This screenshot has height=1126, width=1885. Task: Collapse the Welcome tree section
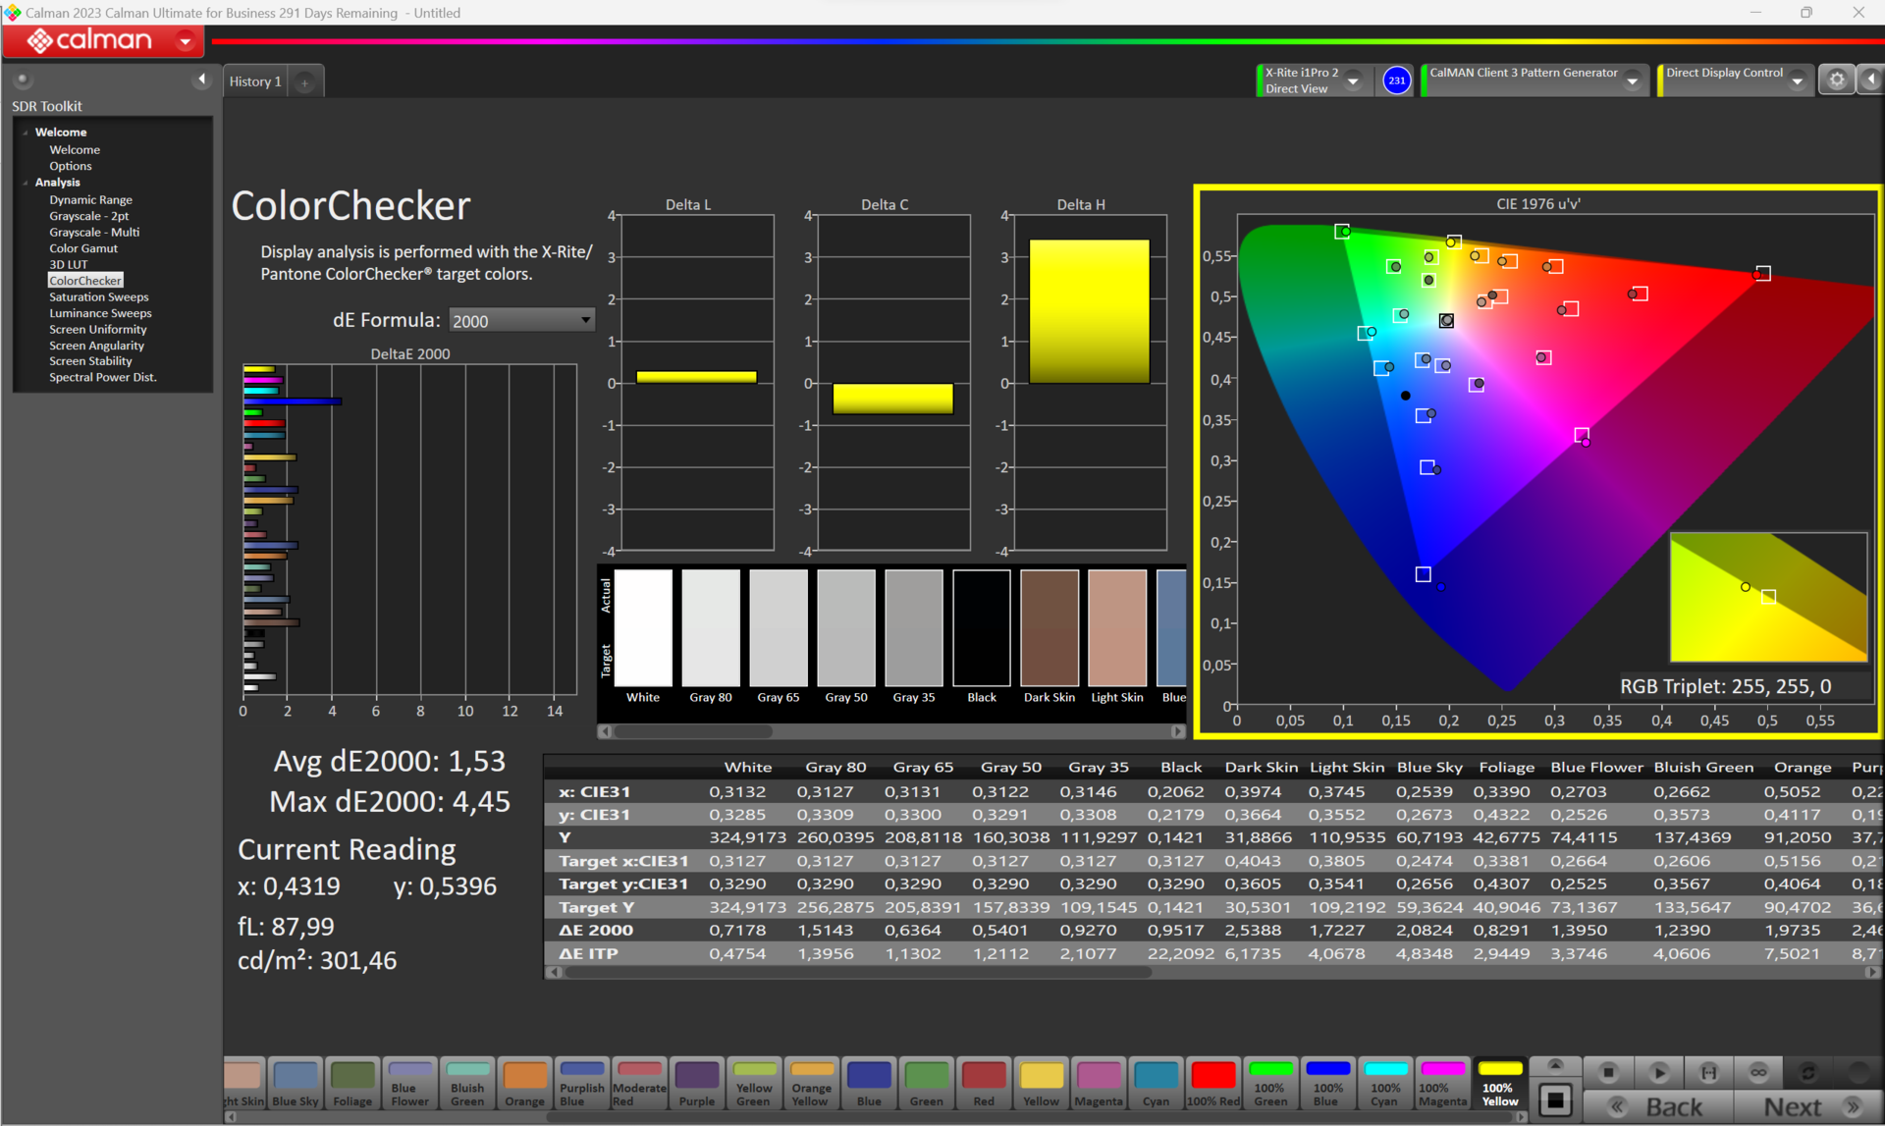click(x=26, y=133)
